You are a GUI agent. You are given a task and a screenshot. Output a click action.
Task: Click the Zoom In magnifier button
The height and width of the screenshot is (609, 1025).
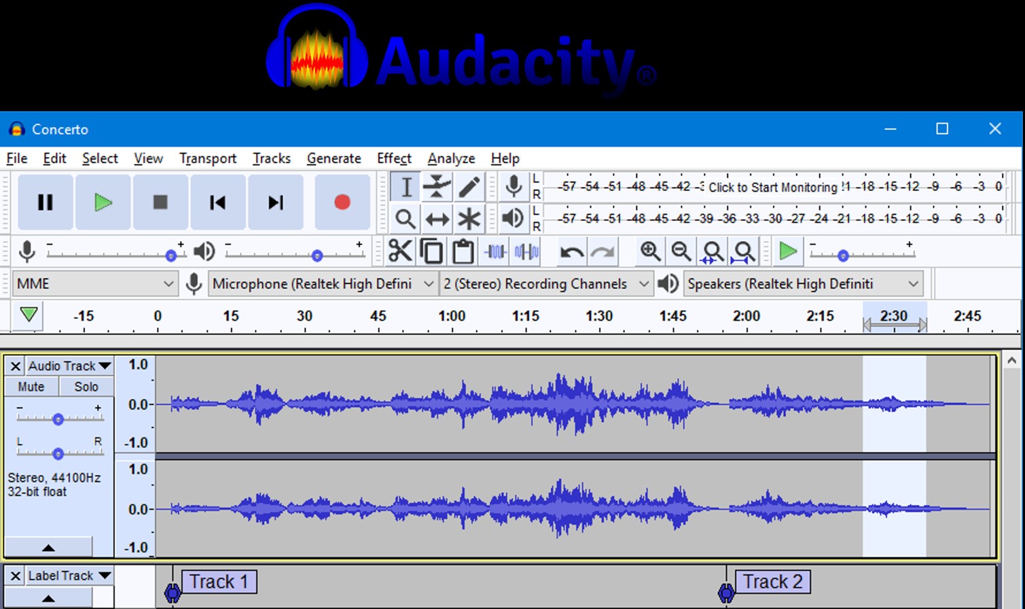point(650,251)
